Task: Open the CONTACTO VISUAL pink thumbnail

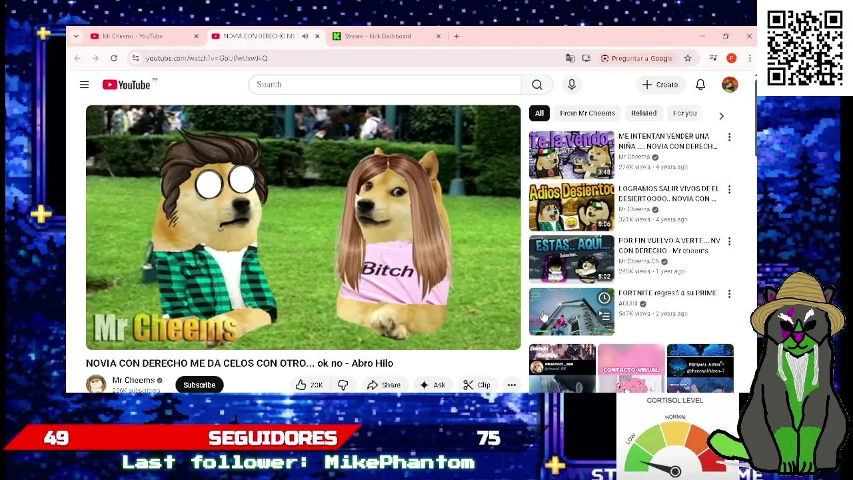Action: click(x=631, y=368)
